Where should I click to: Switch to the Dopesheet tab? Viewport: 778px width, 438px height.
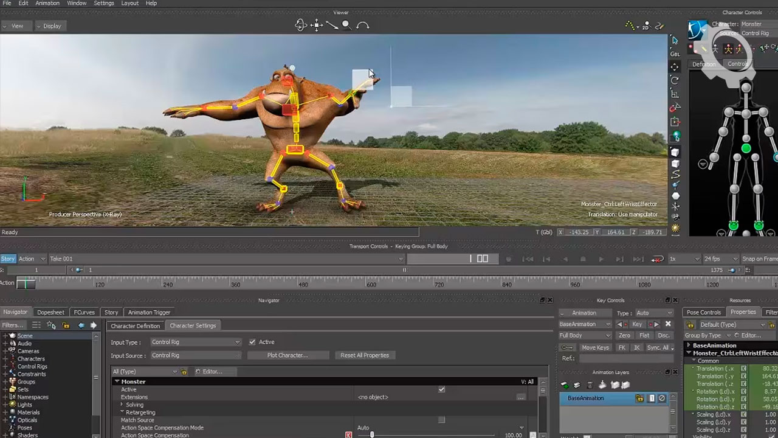50,313
